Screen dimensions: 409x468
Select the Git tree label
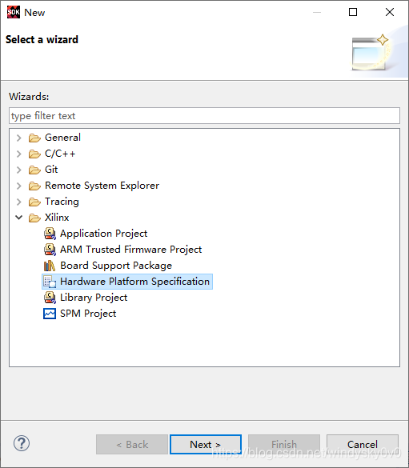pyautogui.click(x=51, y=170)
